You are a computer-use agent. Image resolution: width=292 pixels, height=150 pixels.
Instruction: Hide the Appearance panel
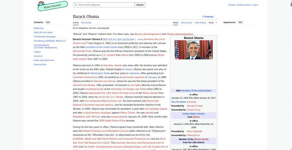[x=241, y=22]
